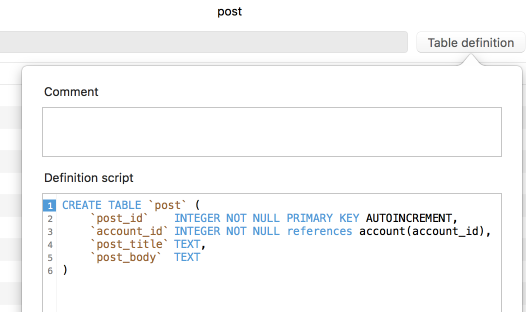The width and height of the screenshot is (526, 312).
Task: Select line number 1 in the script editor
Action: click(x=50, y=205)
